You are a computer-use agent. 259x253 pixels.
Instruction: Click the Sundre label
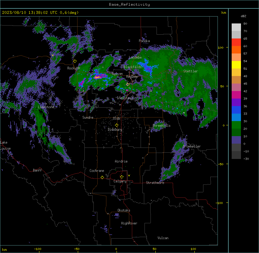click(x=88, y=117)
